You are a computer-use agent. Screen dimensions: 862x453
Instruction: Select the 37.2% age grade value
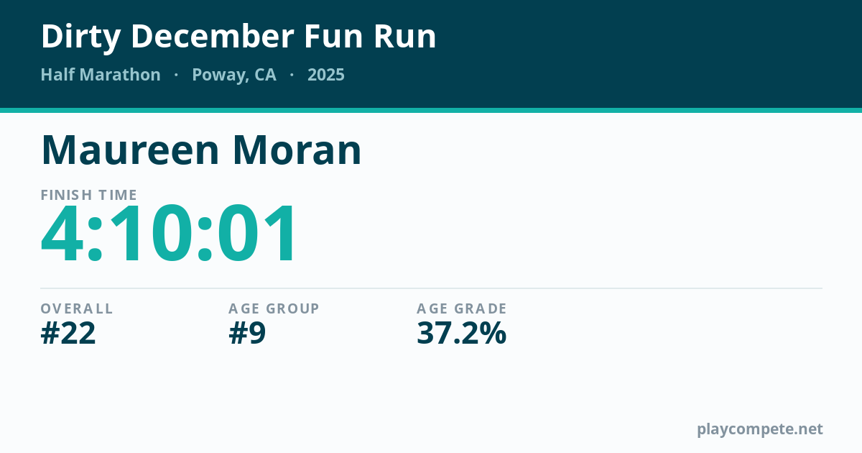pos(461,334)
